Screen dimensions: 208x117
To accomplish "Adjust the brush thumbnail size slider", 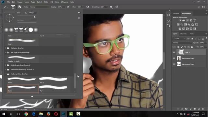I will click(32, 96).
